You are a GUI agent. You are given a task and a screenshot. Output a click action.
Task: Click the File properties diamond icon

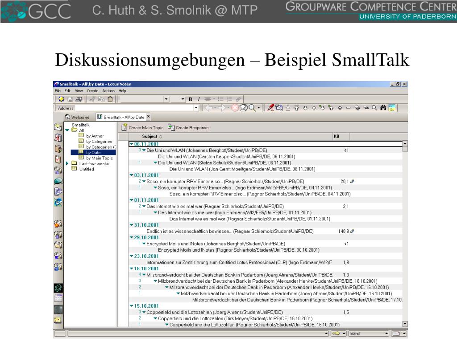[61, 99]
